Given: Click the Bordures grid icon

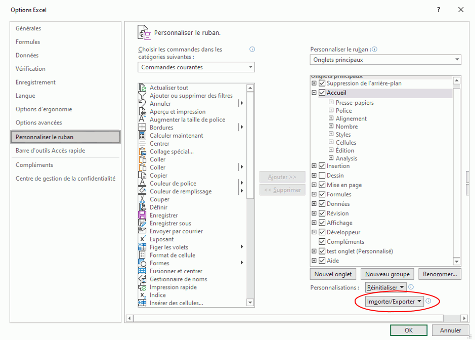Looking at the screenshot, I should pyautogui.click(x=142, y=127).
